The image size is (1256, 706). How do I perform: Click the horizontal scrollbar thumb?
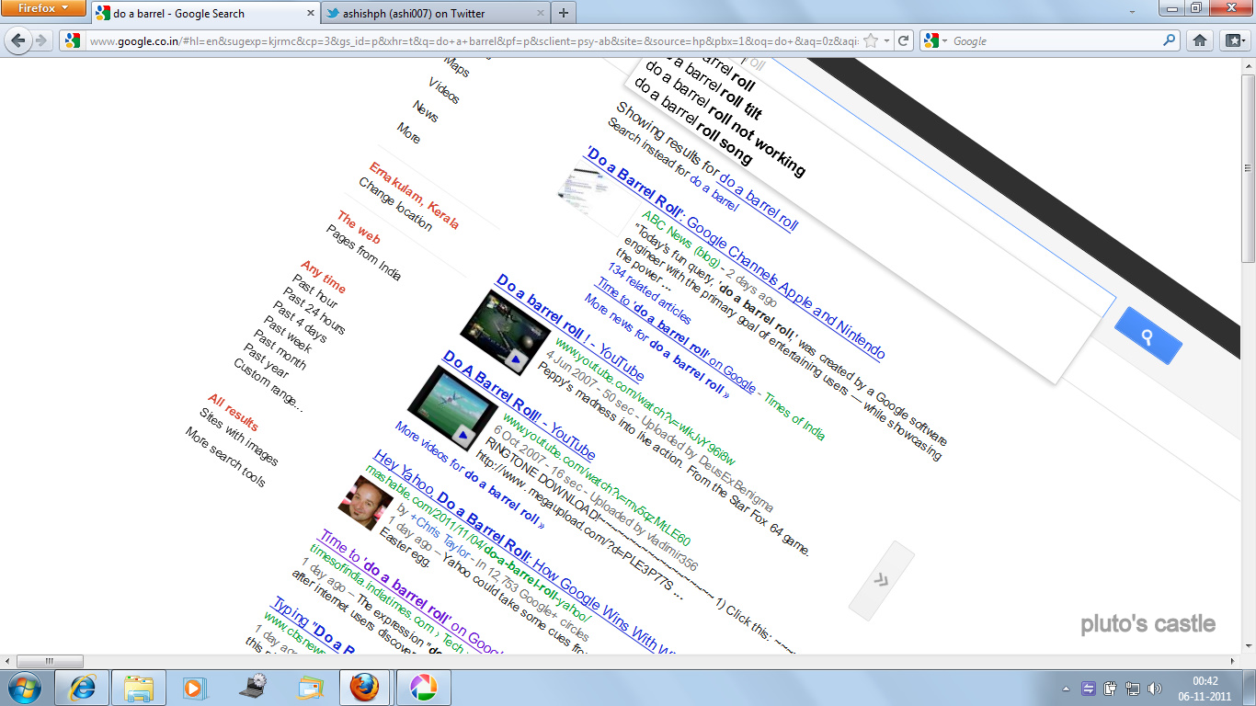[50, 661]
